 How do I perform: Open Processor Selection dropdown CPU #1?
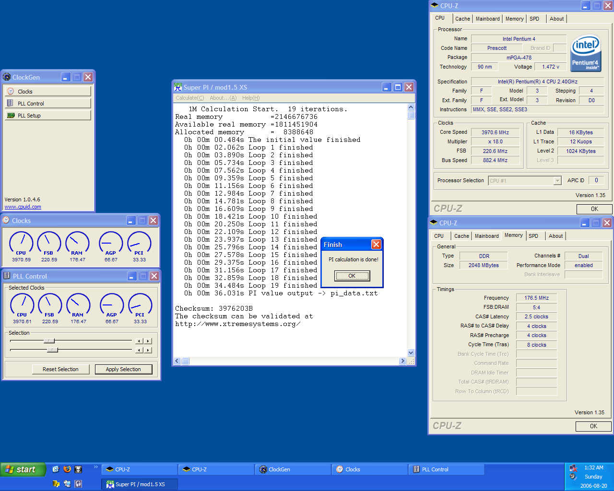(525, 181)
